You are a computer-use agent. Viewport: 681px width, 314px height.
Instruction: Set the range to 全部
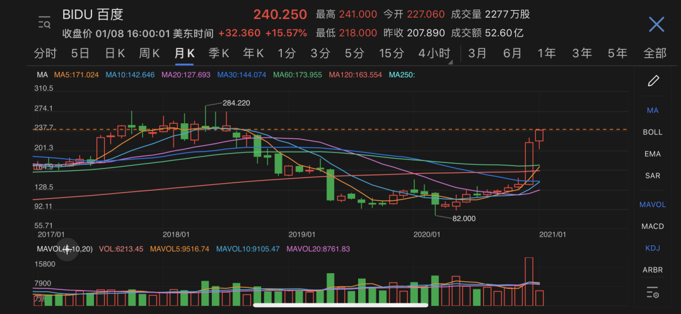pos(655,53)
